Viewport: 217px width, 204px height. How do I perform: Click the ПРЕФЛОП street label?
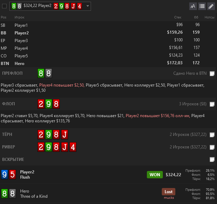tap(12, 73)
